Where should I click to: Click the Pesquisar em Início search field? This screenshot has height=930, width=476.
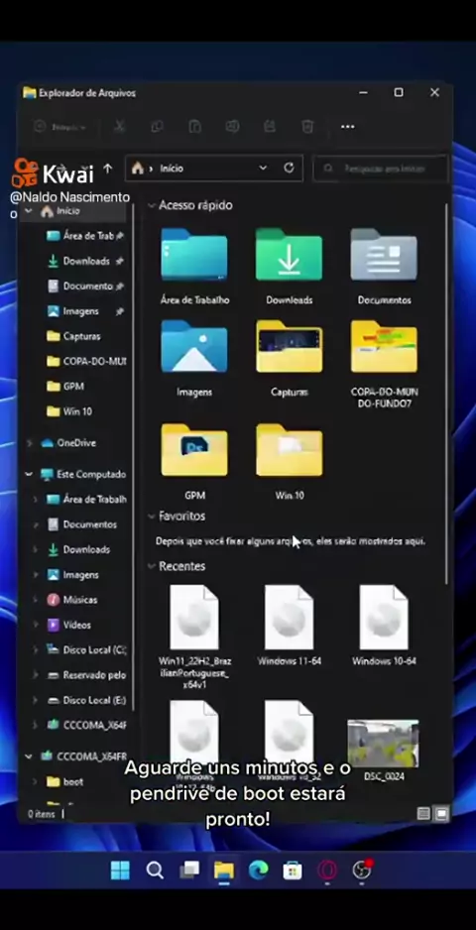point(381,169)
